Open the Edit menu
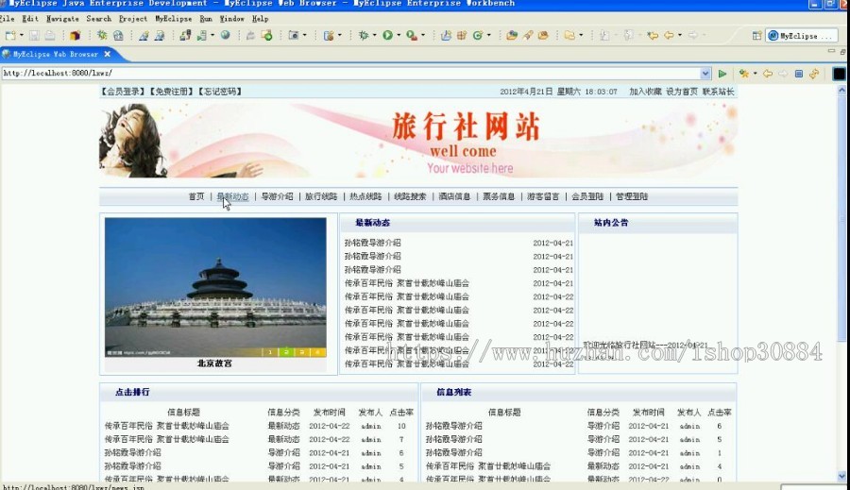850x490 pixels. coord(30,19)
